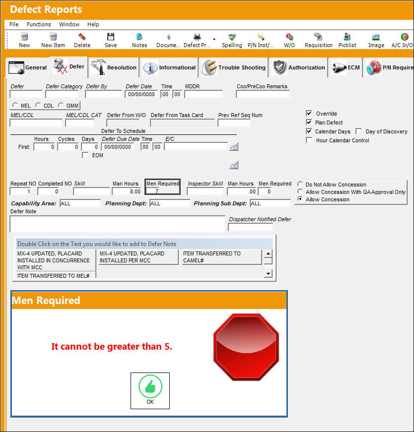Click the Skill input field
This screenshot has height=432, width=414.
[x=91, y=191]
